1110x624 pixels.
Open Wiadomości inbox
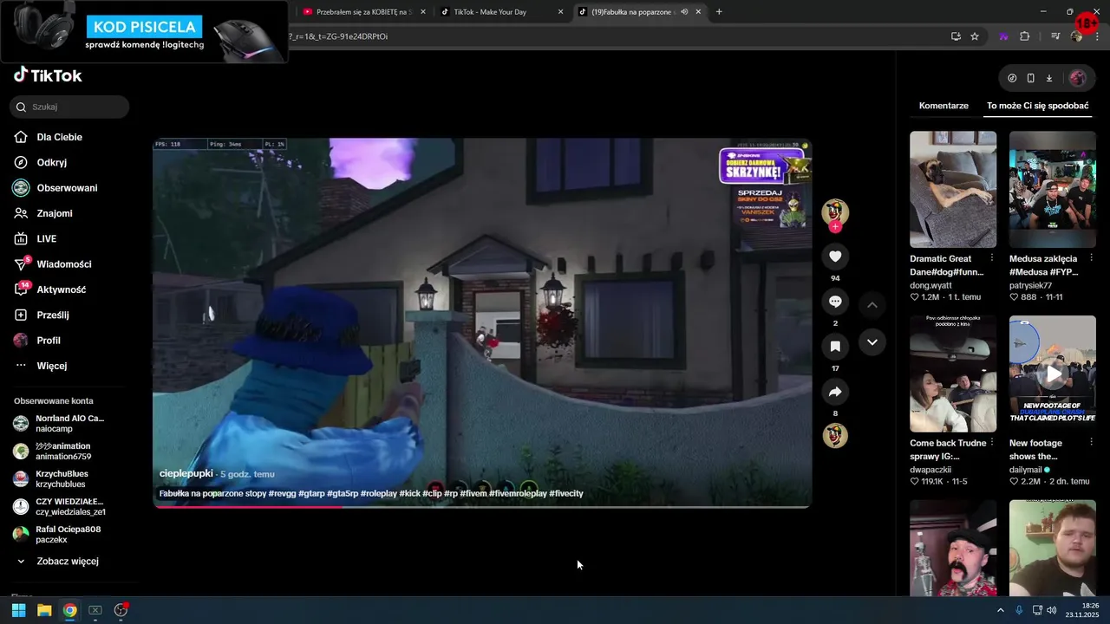[x=63, y=264]
